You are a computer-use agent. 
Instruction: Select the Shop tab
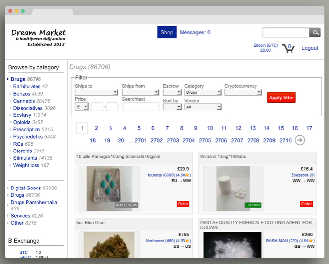[167, 33]
